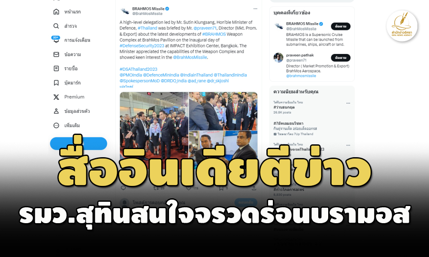Image resolution: width=429 pixels, height=257 pixels.
Task: Open the left photo of the delegation
Action: (x=154, y=126)
